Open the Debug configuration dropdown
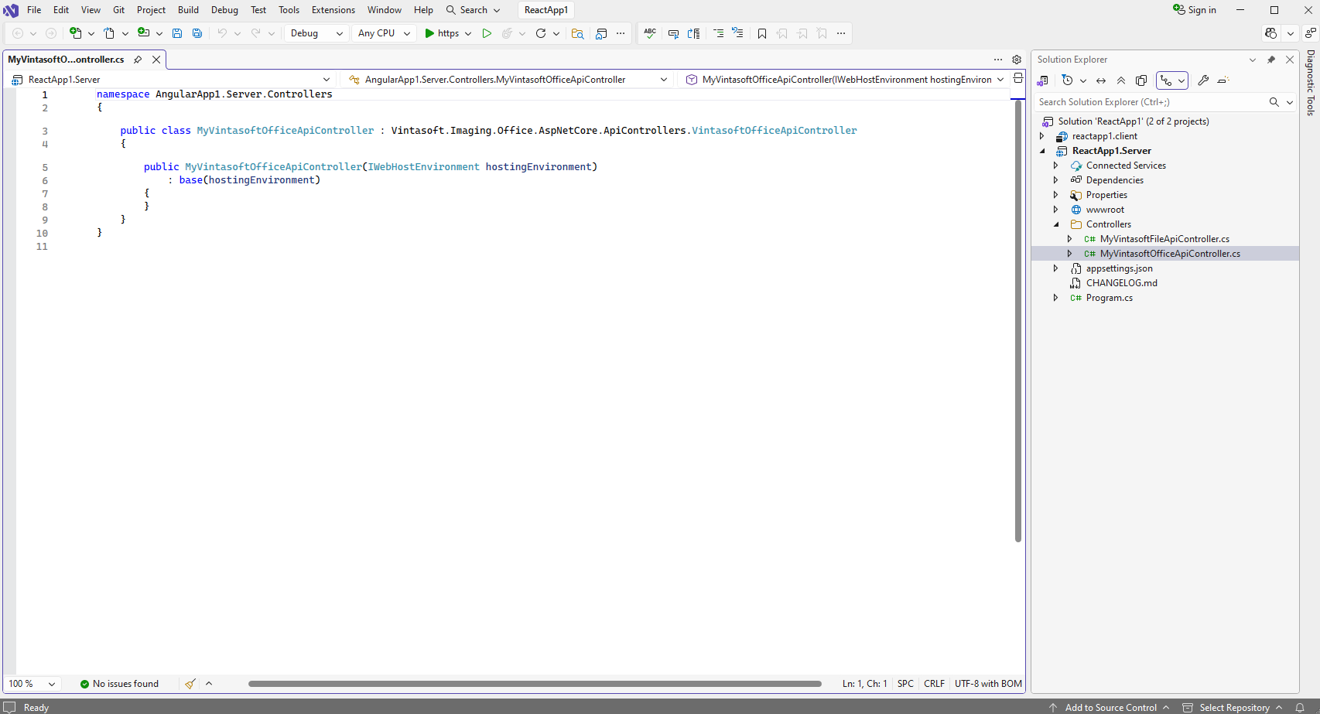Image resolution: width=1320 pixels, height=714 pixels. tap(316, 33)
